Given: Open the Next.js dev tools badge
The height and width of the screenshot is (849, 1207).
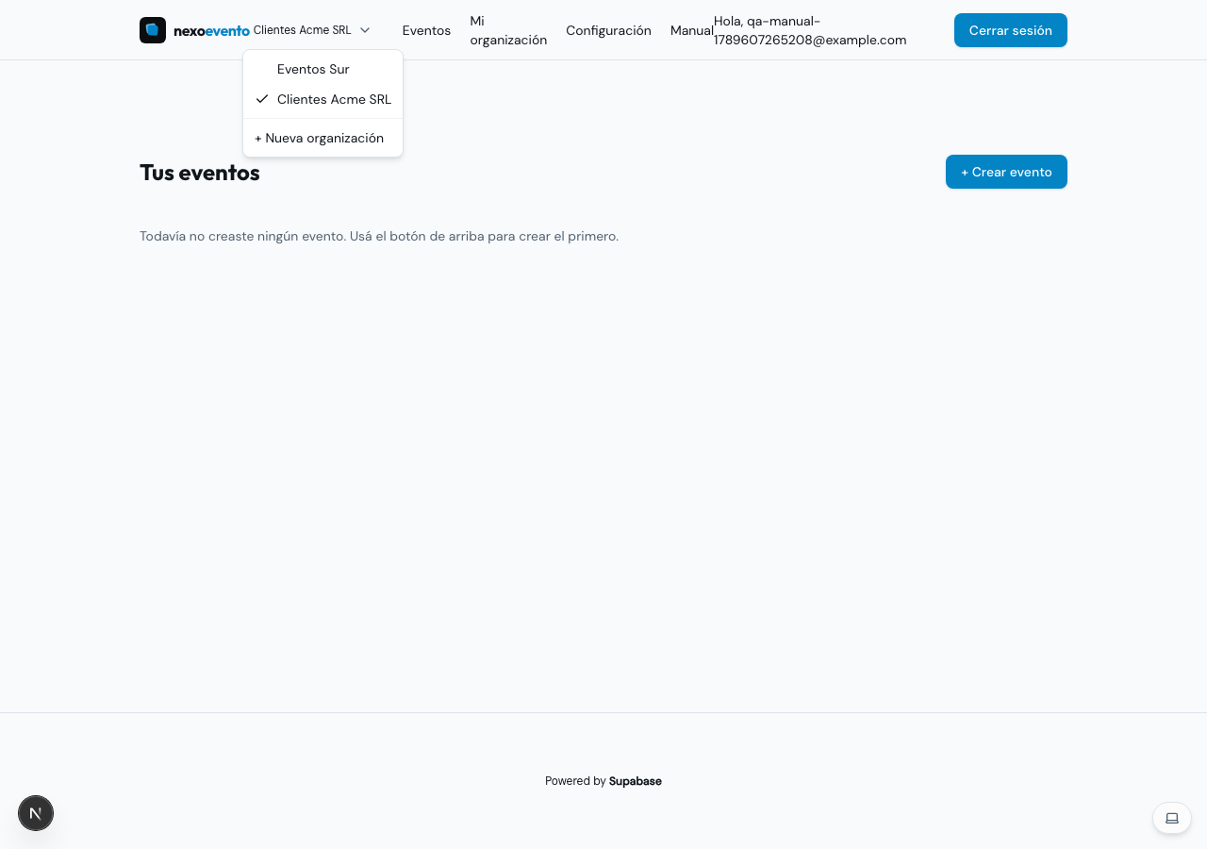Looking at the screenshot, I should (x=36, y=813).
